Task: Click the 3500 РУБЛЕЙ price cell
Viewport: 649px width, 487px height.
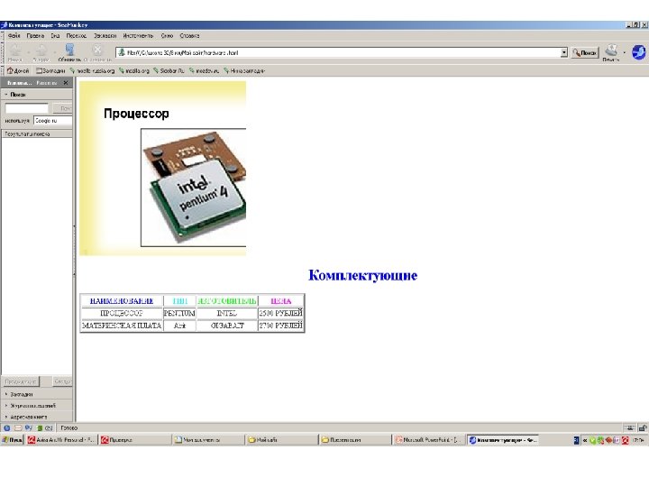Action: [x=280, y=313]
